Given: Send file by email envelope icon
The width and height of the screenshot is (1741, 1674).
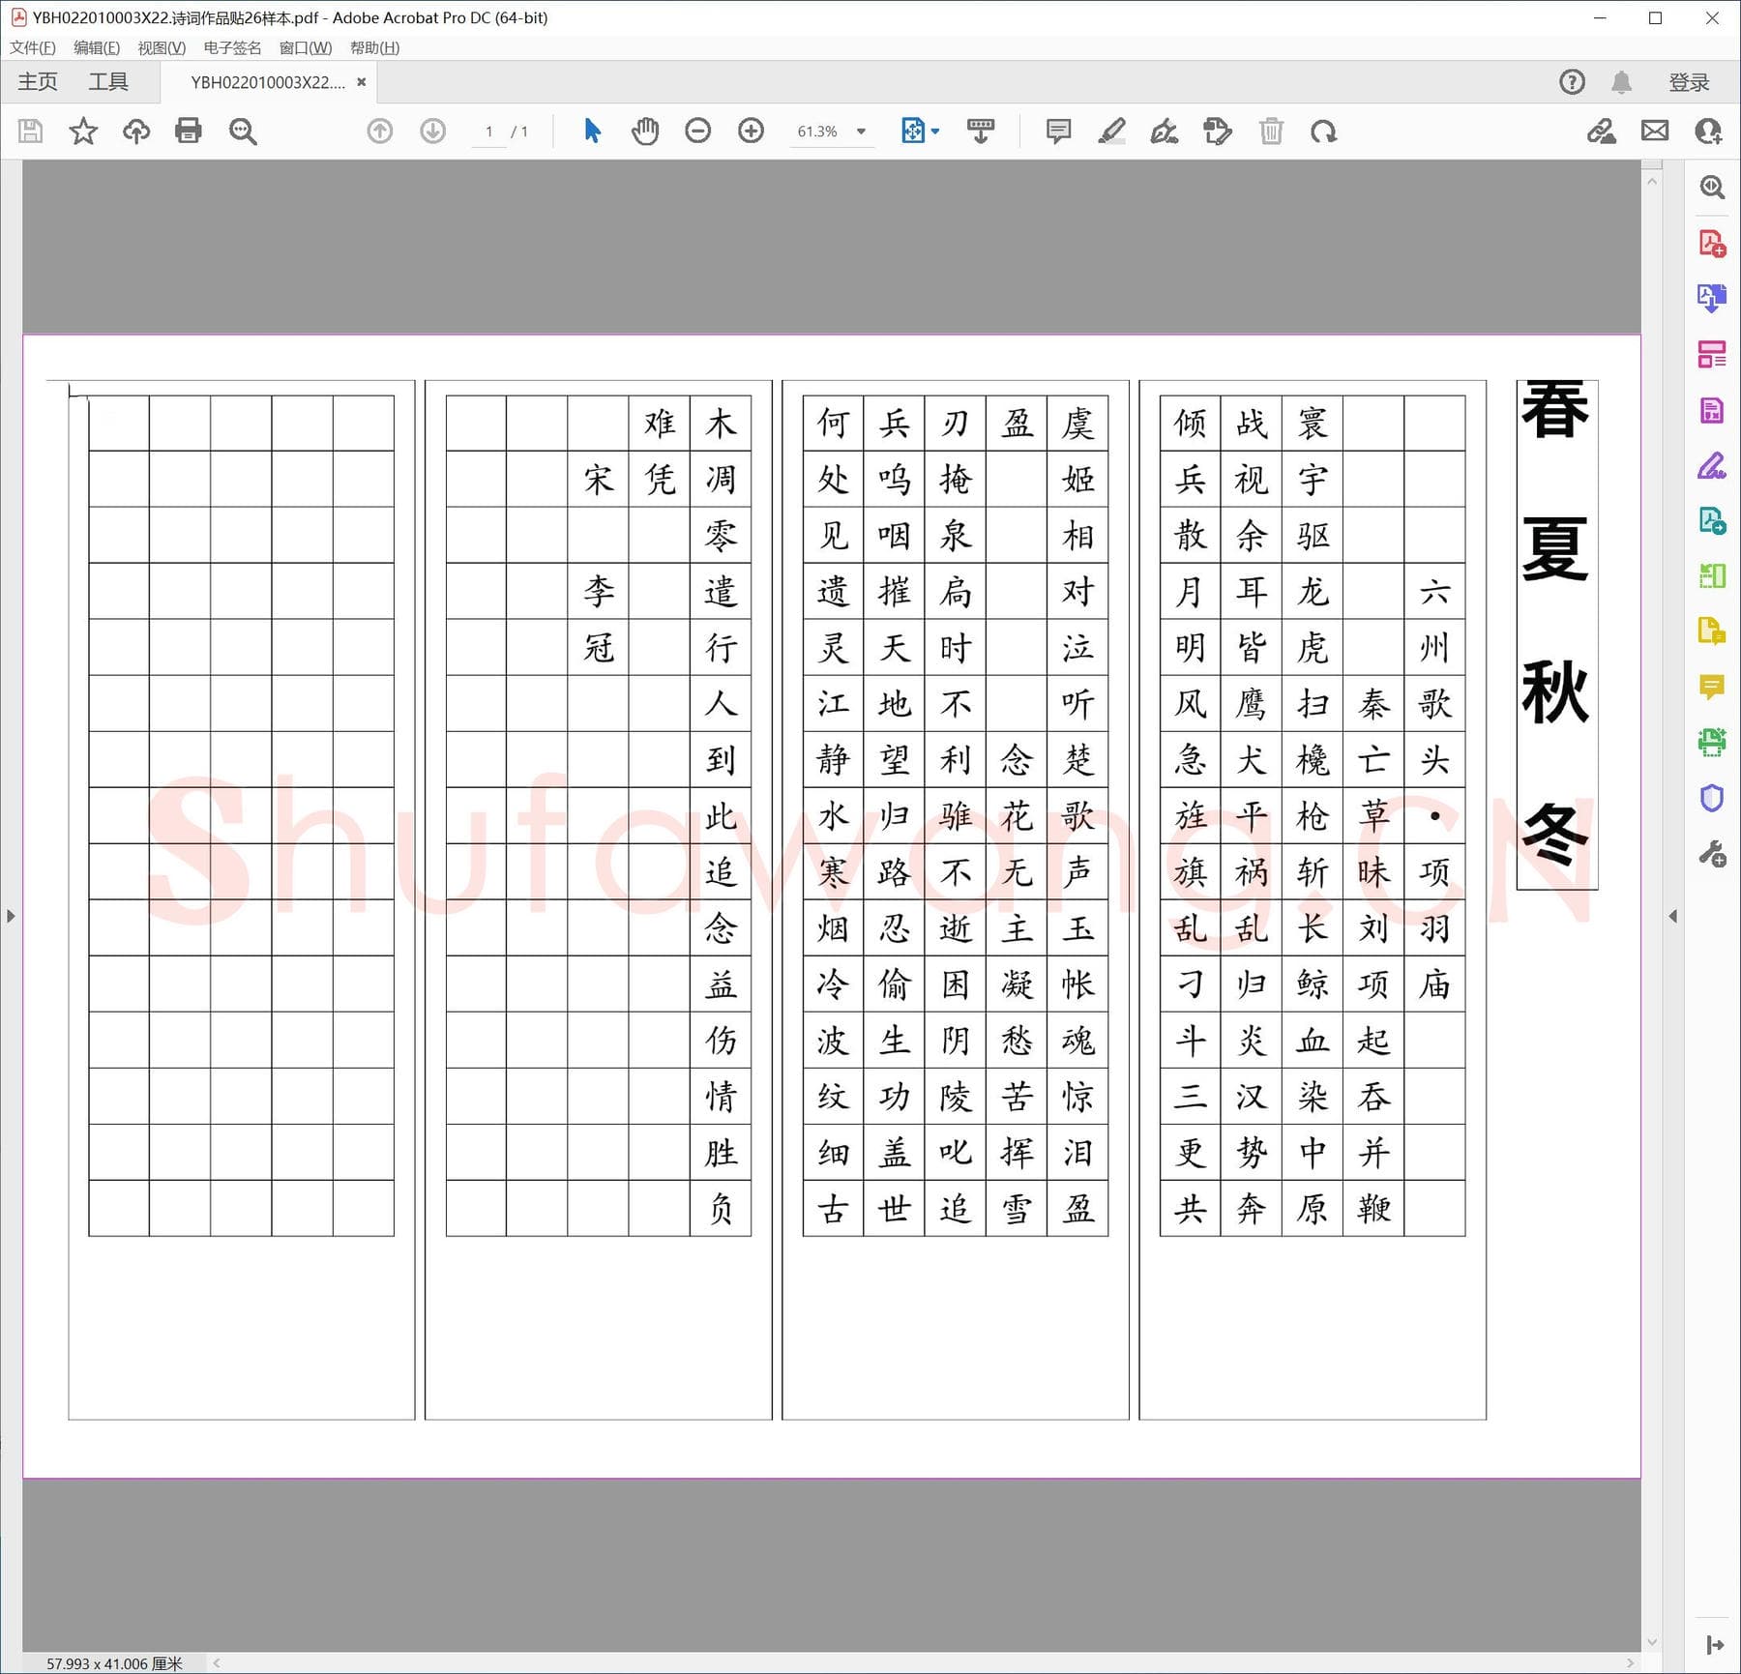Looking at the screenshot, I should tap(1655, 131).
